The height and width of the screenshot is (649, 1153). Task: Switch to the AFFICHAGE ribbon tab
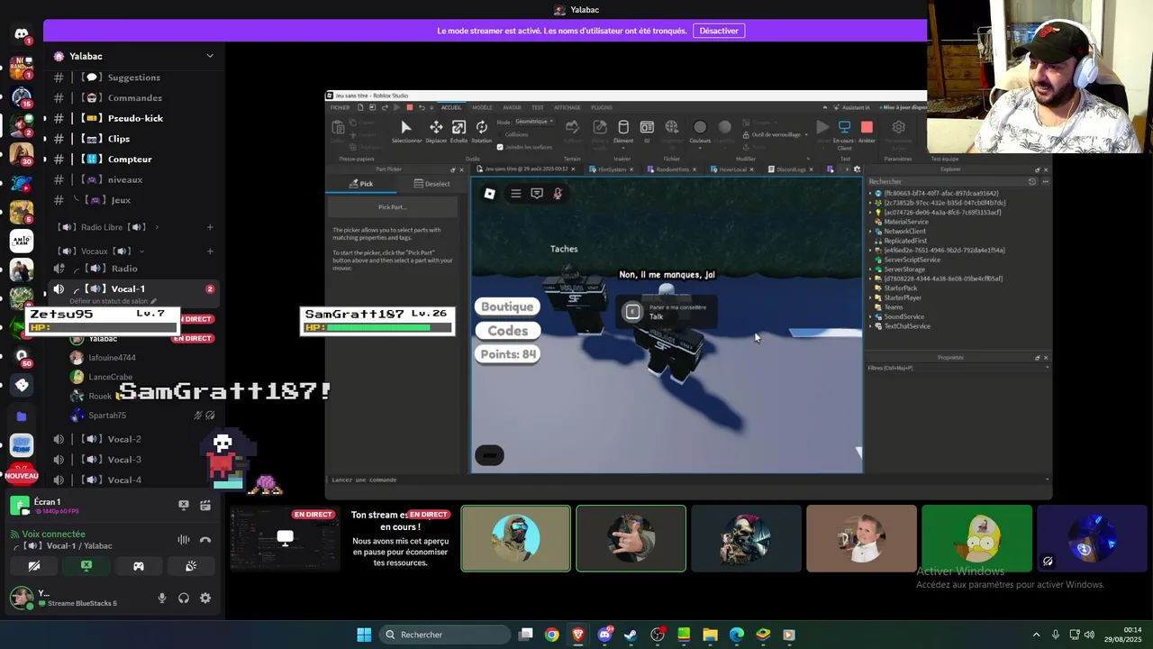click(567, 107)
